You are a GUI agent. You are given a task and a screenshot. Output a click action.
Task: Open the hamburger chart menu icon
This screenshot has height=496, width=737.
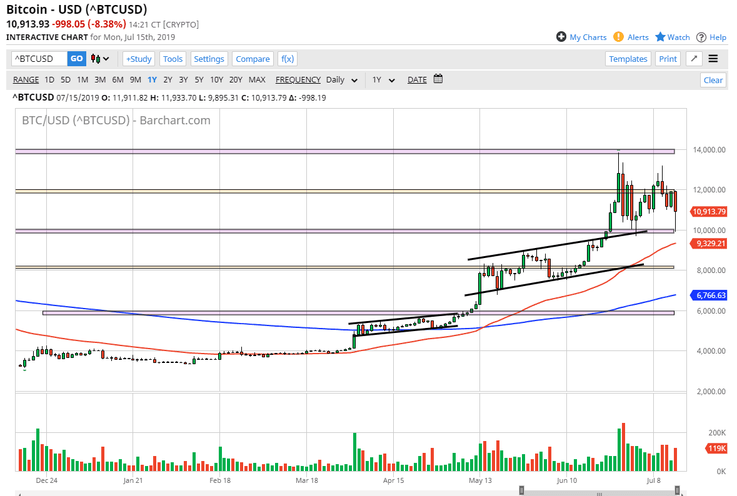tap(713, 58)
